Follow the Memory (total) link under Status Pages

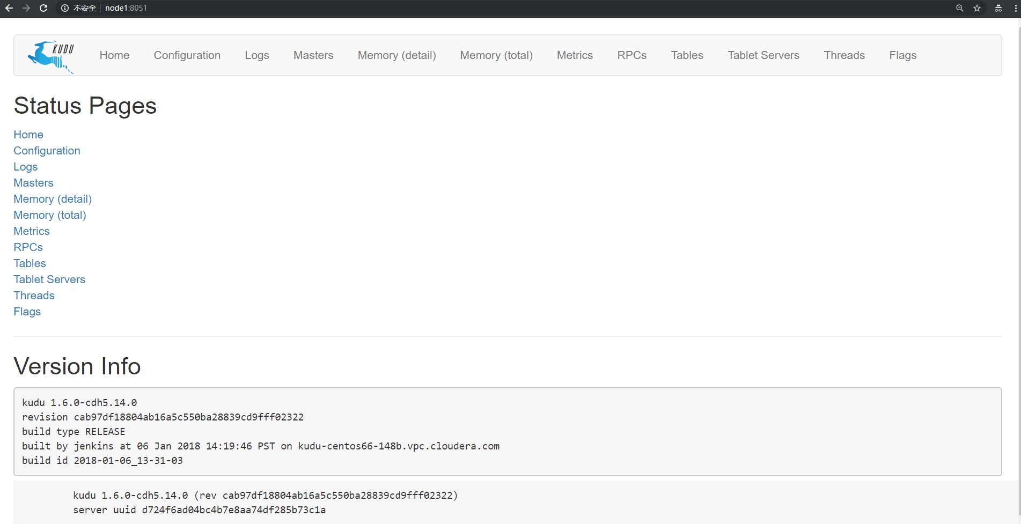[x=50, y=215]
